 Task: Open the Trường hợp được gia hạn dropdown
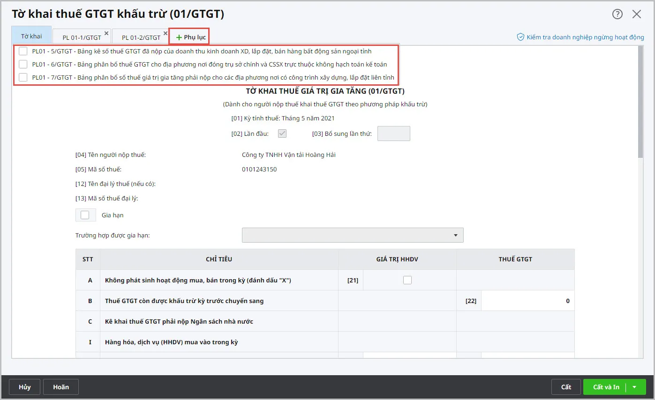[353, 235]
